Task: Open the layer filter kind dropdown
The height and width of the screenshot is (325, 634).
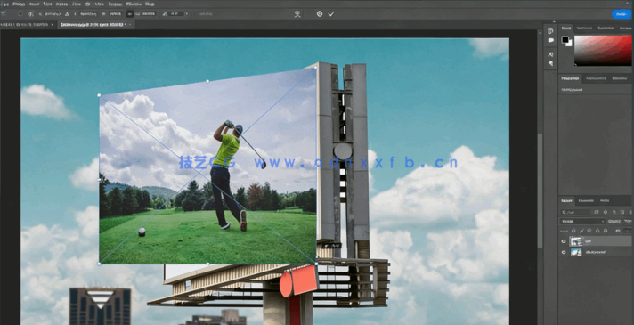Action: click(576, 212)
